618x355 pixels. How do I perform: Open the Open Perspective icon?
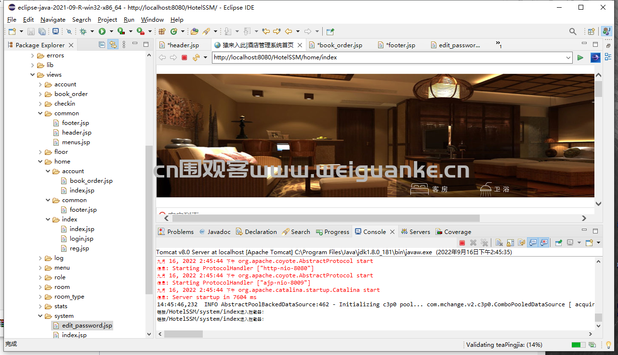[x=591, y=31]
